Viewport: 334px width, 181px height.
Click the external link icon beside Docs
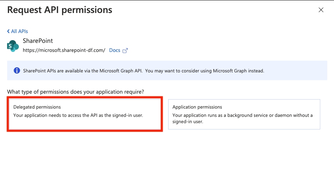click(x=125, y=50)
